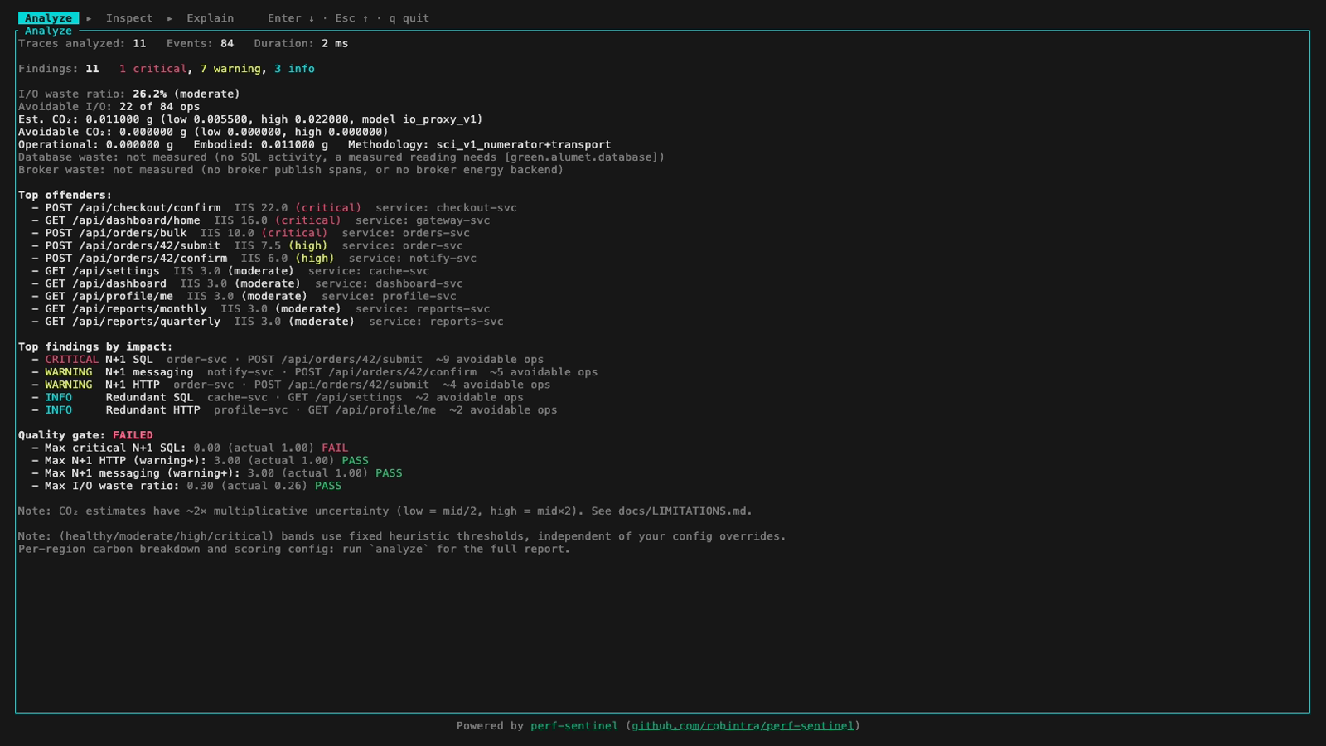Click 'Avoidable I/O: 22 of 84 ops'
This screenshot has height=746, width=1326.
pyautogui.click(x=109, y=107)
